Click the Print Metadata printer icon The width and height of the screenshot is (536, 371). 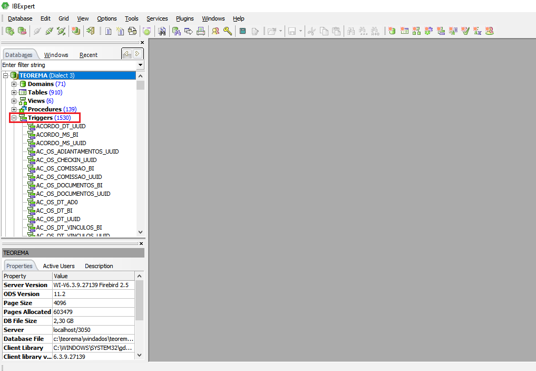coord(201,31)
